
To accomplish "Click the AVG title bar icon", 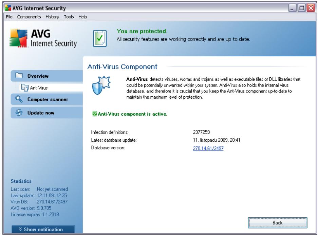I will pos(8,8).
